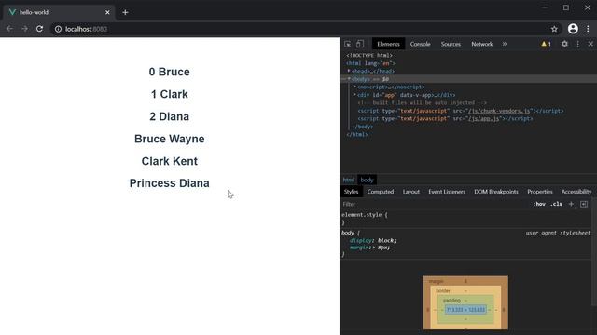Close the hello-world tab

coord(107,12)
